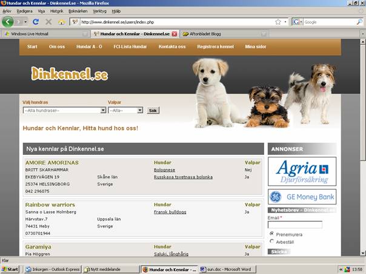Open the Garamiya kennel heading

point(38,247)
